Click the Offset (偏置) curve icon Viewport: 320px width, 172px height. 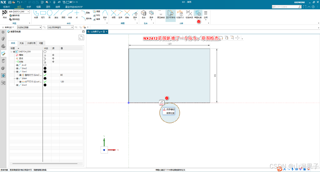94,12
